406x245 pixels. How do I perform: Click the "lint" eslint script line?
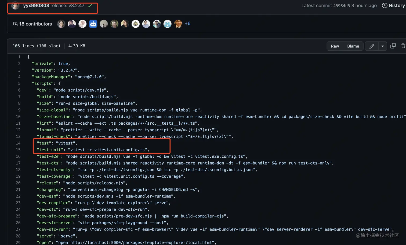pos(118,123)
